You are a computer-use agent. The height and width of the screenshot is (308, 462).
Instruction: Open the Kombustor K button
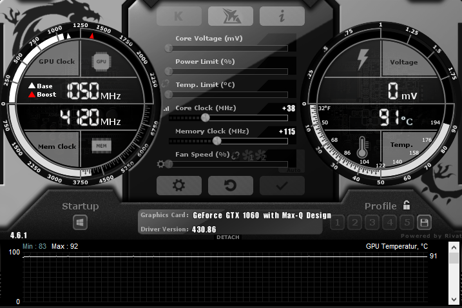point(179,16)
